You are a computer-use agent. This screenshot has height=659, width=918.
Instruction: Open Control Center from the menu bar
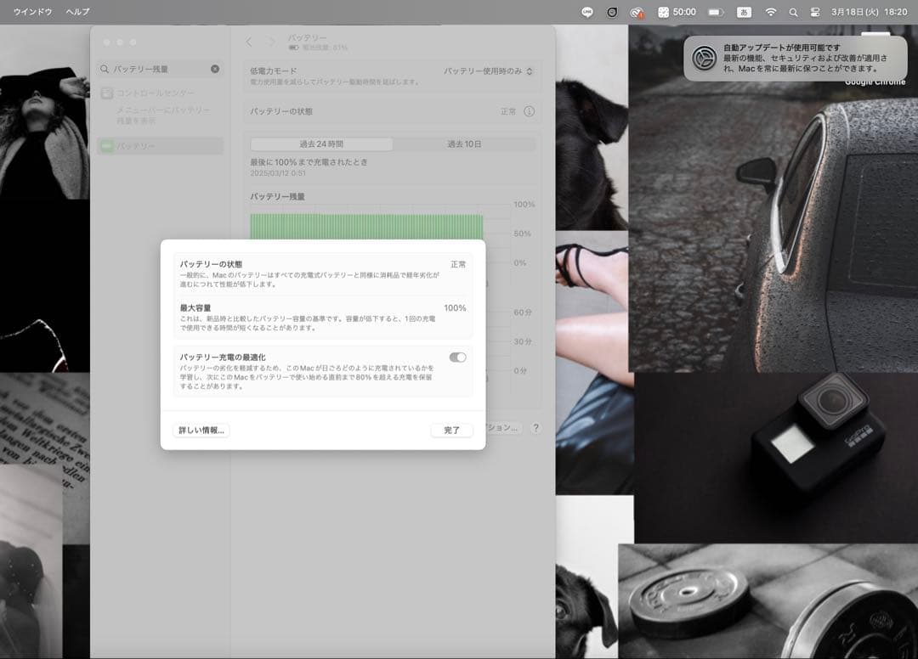tap(816, 13)
